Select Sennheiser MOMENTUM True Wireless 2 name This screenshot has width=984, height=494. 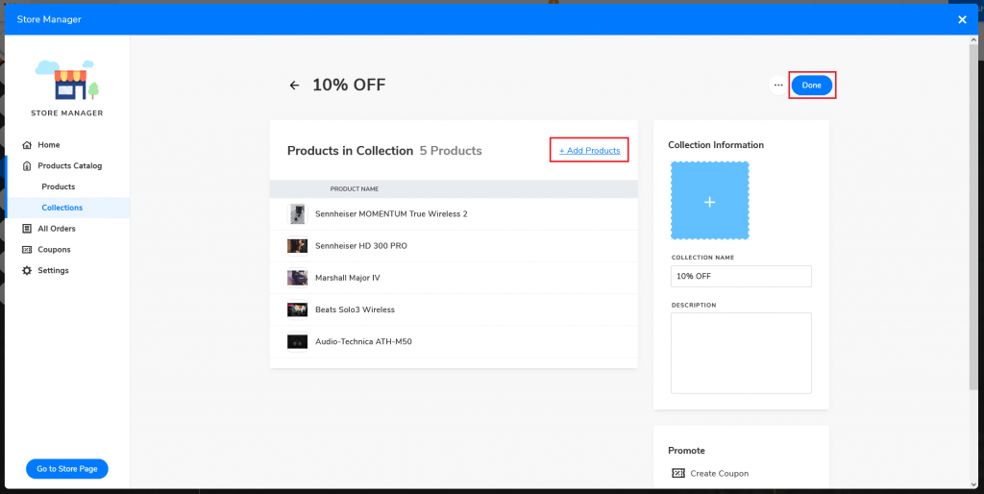(x=391, y=214)
